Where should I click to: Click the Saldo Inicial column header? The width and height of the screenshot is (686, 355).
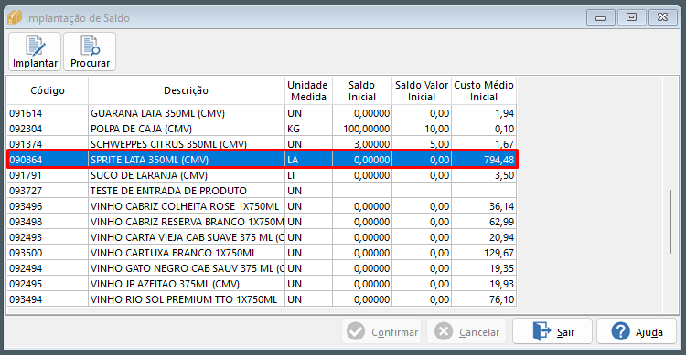coord(362,90)
